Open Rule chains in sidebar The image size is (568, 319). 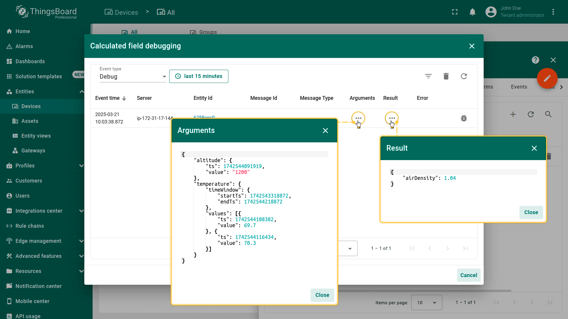[30, 226]
